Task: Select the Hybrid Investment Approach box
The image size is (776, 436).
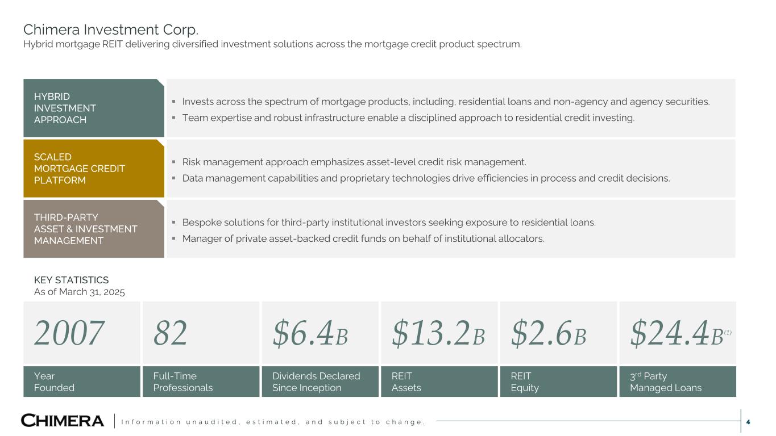Action: (93, 108)
